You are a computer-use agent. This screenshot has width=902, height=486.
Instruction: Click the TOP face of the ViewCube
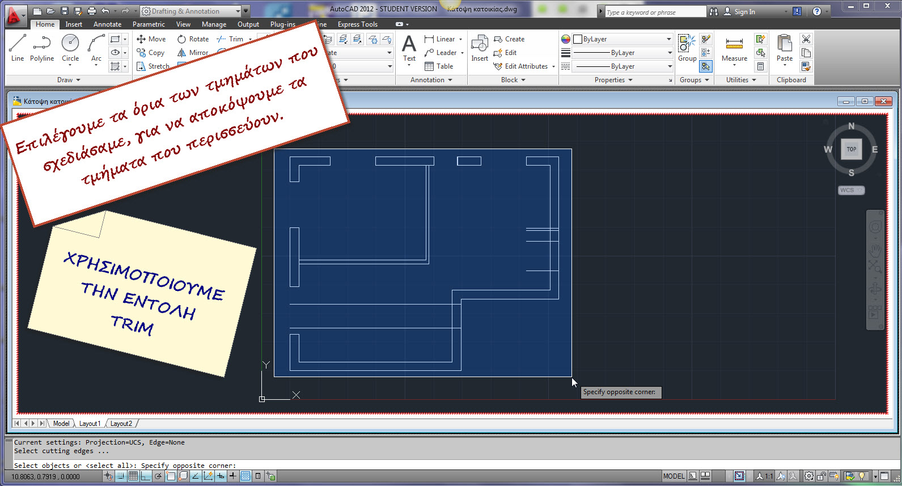click(x=852, y=149)
